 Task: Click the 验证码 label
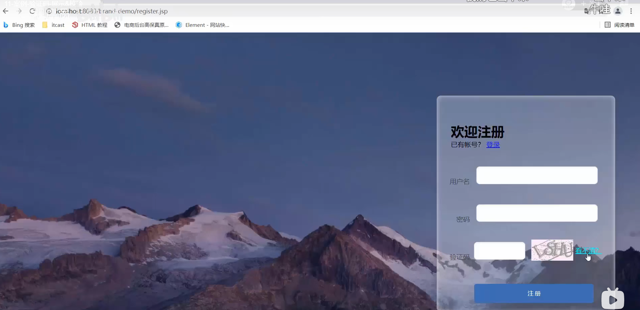click(460, 257)
